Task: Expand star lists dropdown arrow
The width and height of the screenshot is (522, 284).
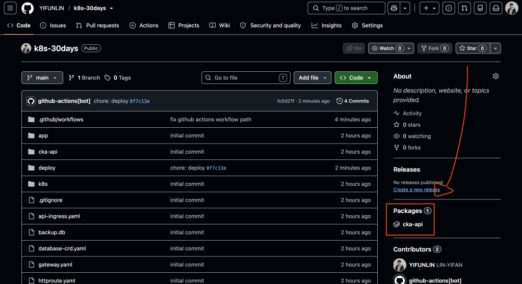Action: (495, 48)
